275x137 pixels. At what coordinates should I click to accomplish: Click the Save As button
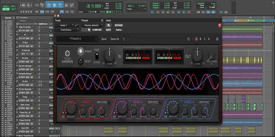[115, 39]
